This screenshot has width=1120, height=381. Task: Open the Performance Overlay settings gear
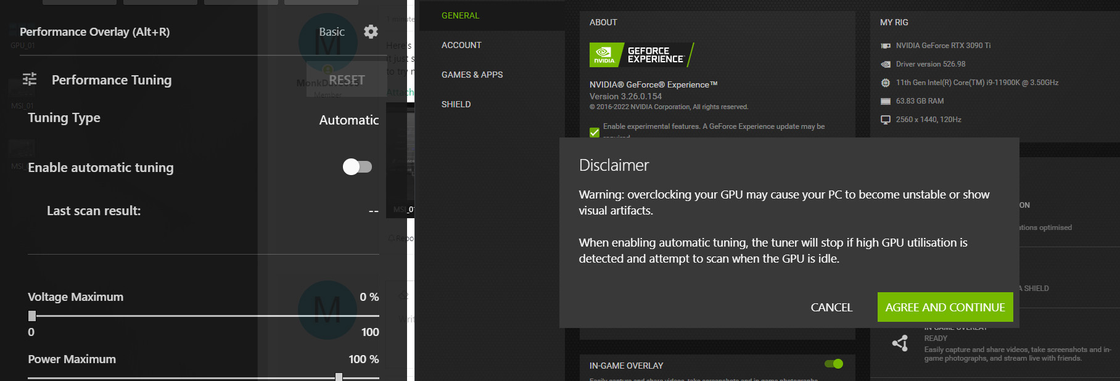pos(371,31)
